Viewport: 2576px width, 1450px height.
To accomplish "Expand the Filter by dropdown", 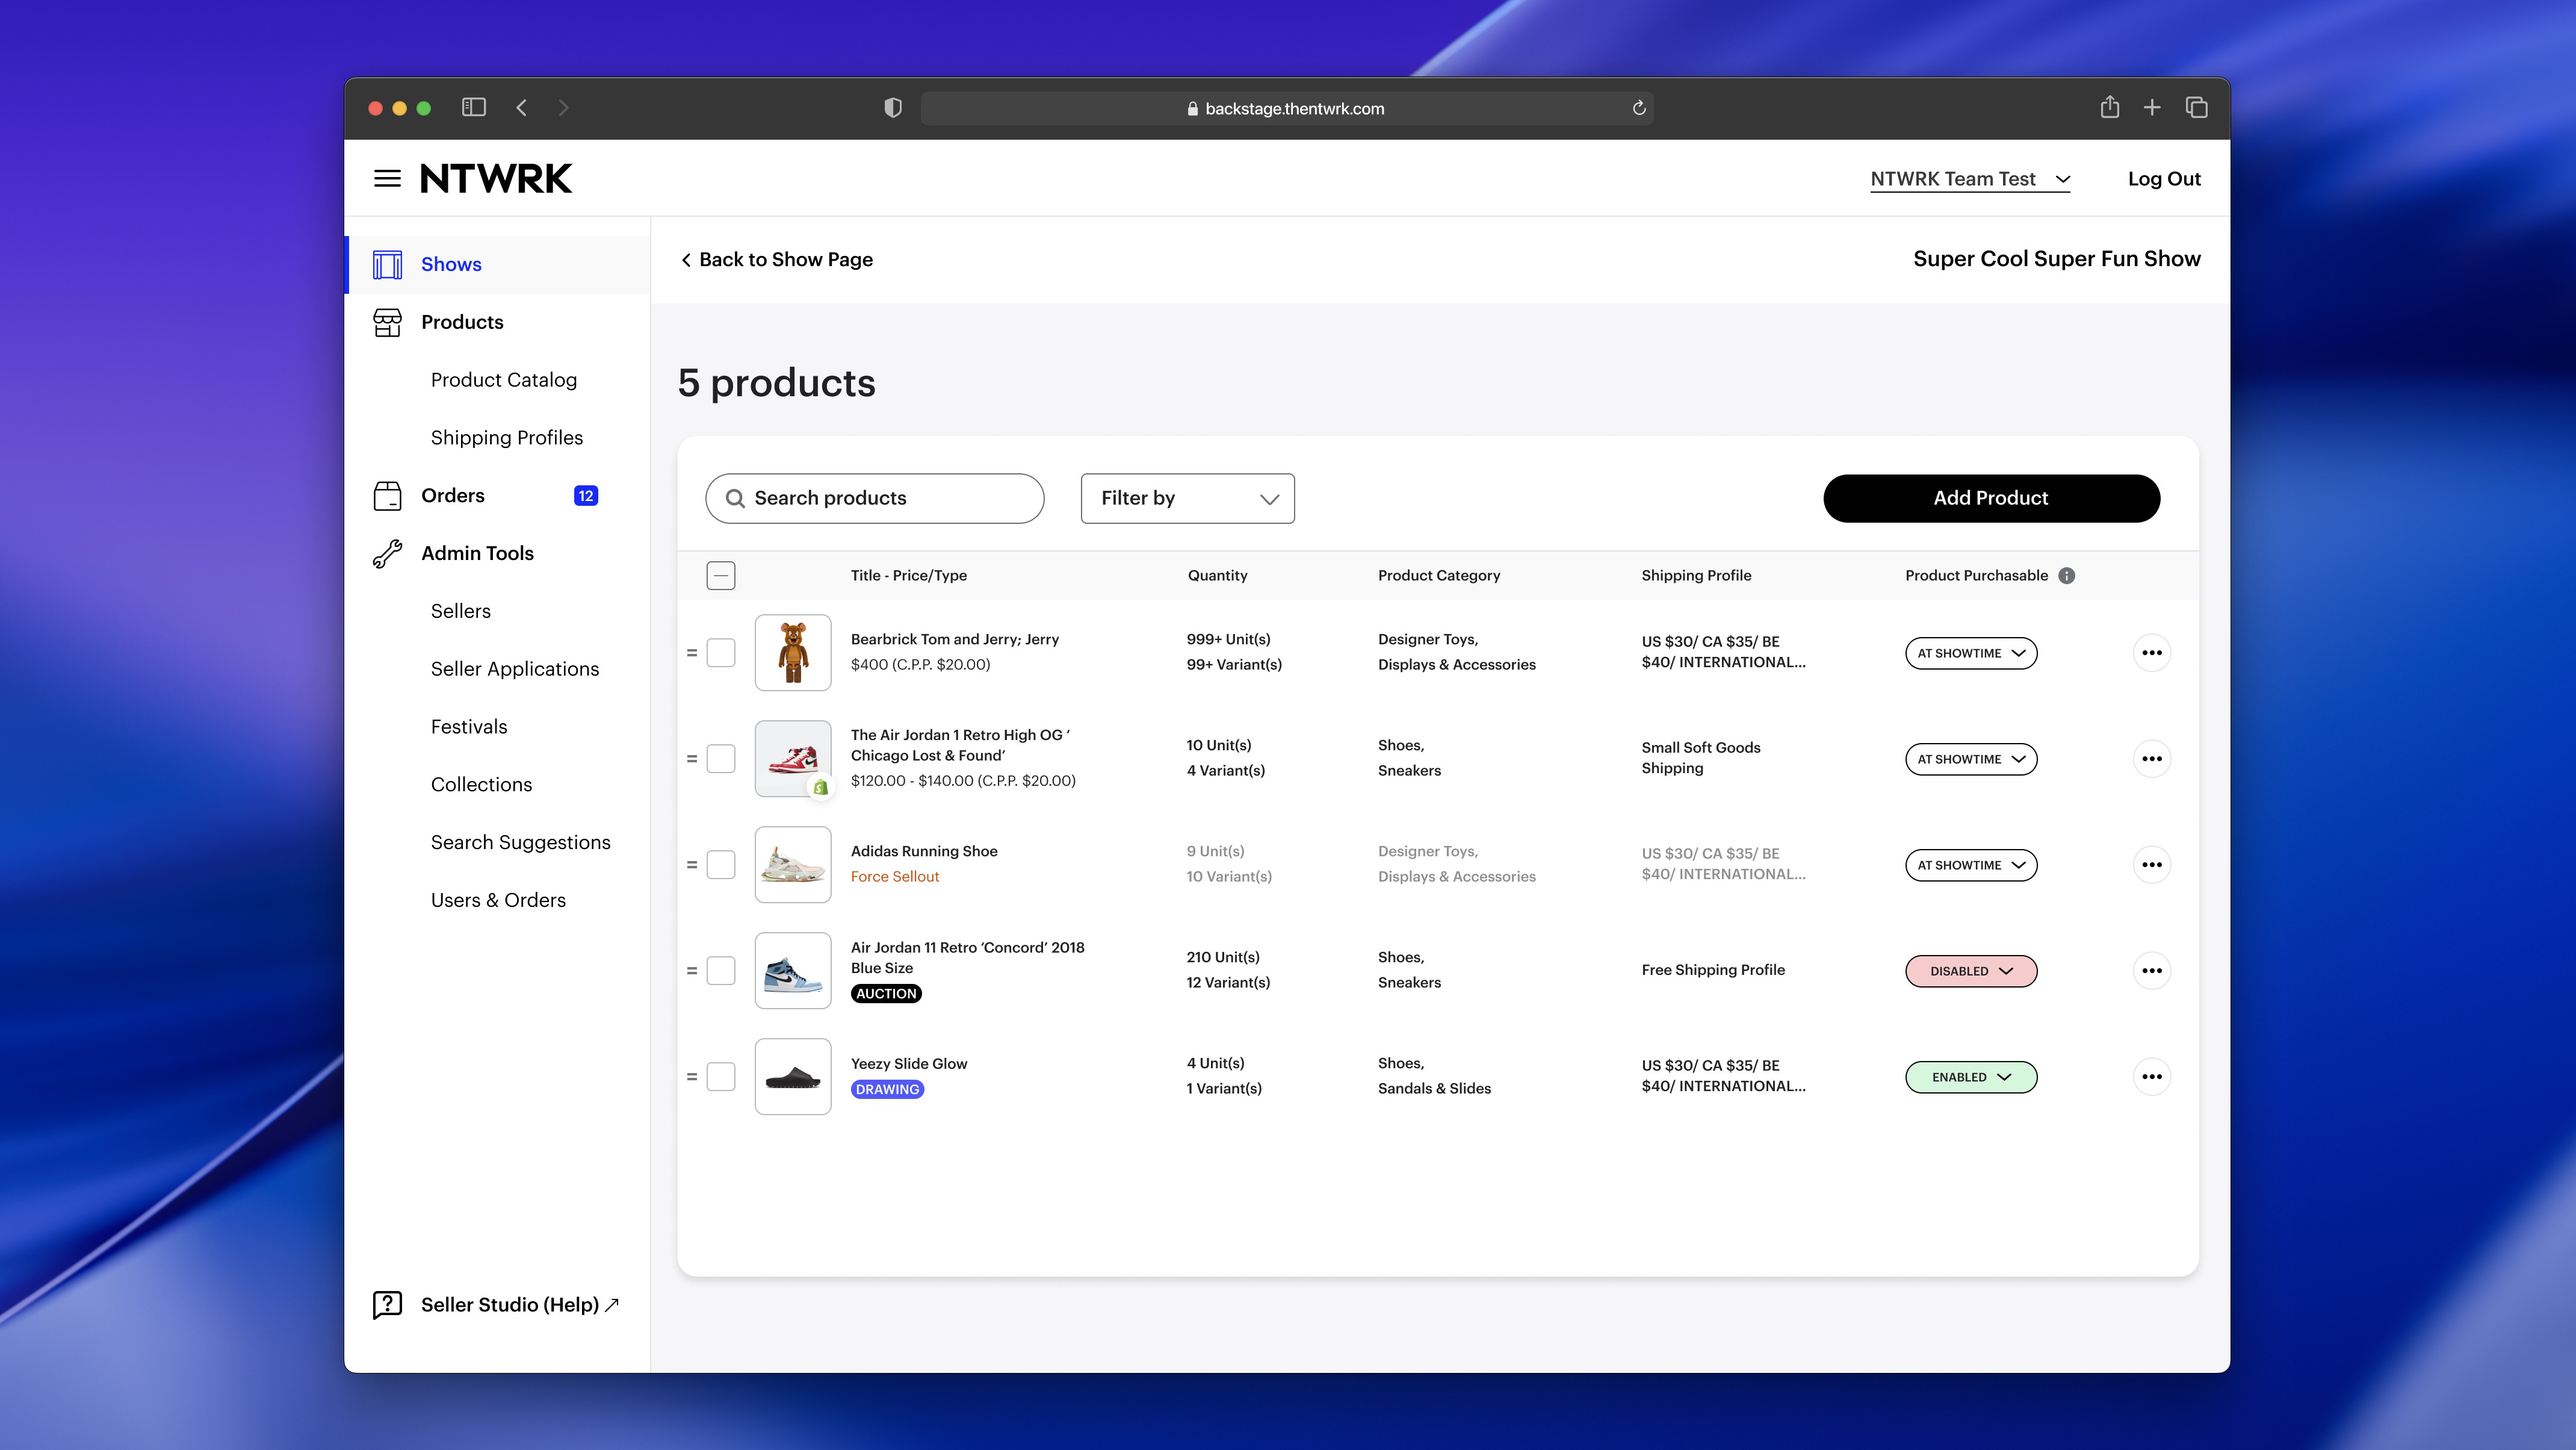I will click(x=1187, y=499).
